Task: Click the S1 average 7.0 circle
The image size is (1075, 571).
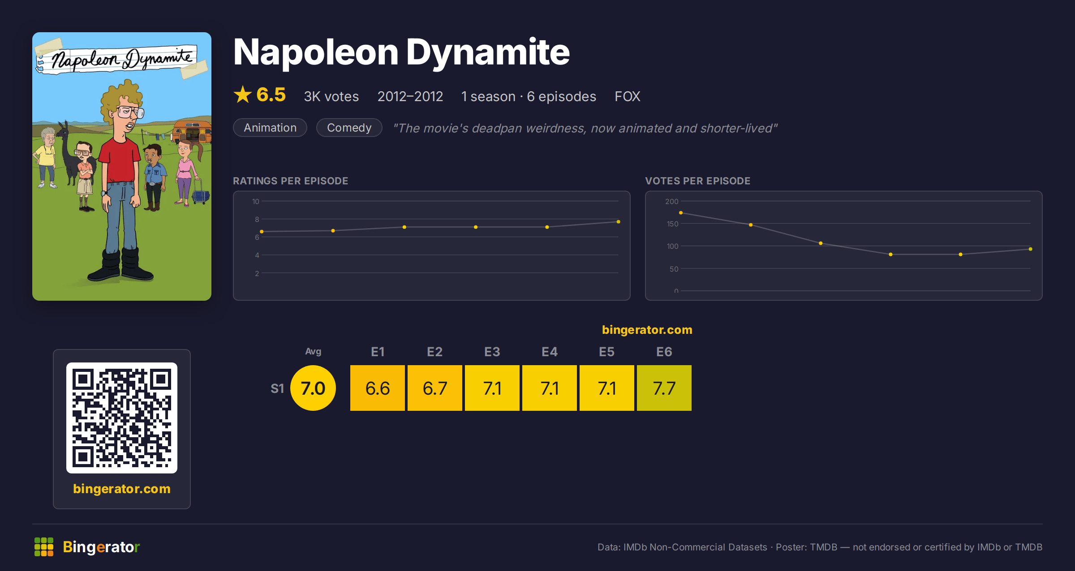Action: pyautogui.click(x=313, y=388)
